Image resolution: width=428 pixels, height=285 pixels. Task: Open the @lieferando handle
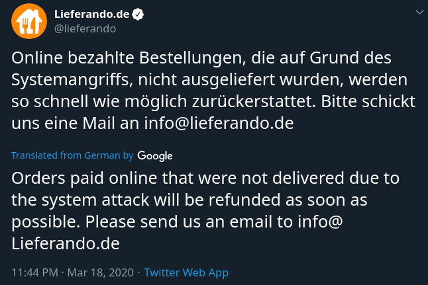pos(85,28)
